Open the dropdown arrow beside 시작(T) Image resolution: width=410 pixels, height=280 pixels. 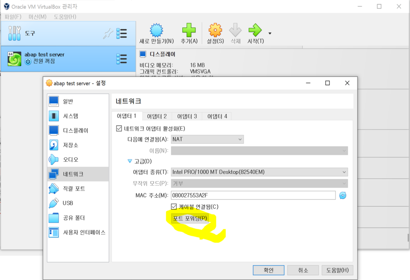(270, 33)
